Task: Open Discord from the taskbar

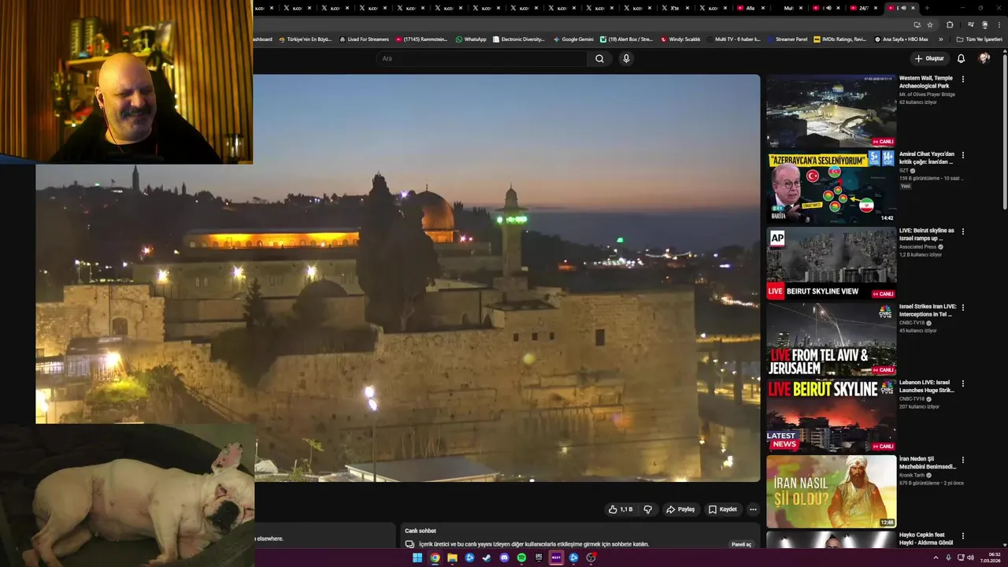Action: point(504,558)
